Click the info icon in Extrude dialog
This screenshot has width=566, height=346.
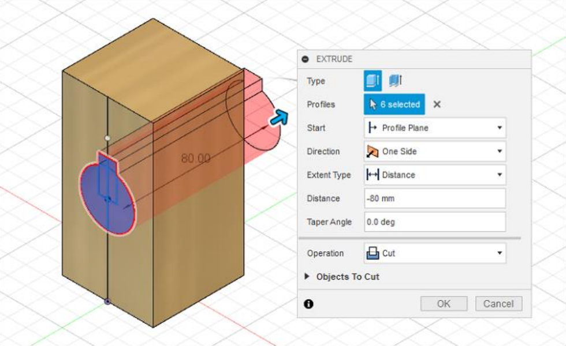[x=308, y=304]
